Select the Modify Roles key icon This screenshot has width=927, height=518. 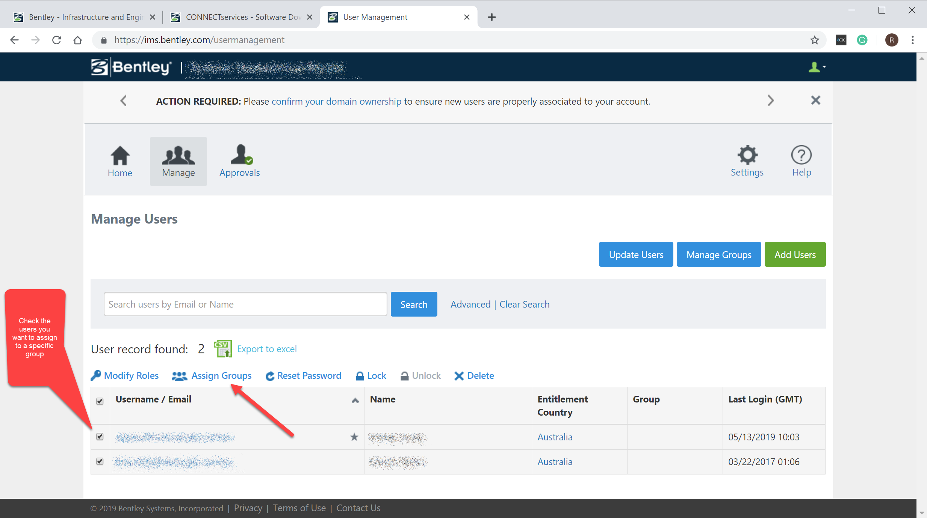96,375
